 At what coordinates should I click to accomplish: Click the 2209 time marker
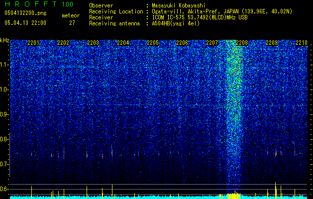[x=272, y=43]
